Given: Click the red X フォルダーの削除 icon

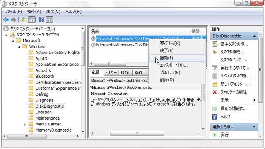Looking at the screenshot, I should point(214,92).
